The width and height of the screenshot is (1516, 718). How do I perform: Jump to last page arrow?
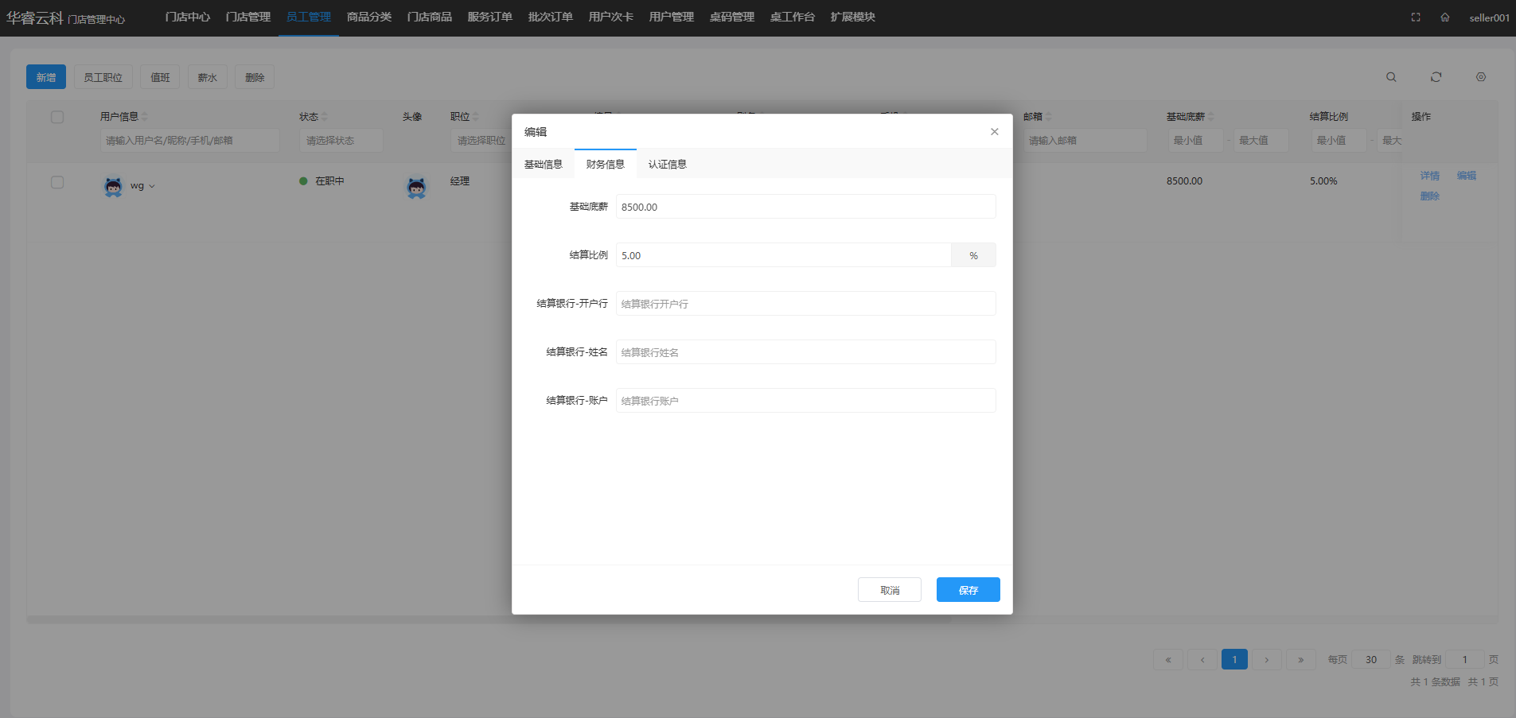pos(1300,660)
